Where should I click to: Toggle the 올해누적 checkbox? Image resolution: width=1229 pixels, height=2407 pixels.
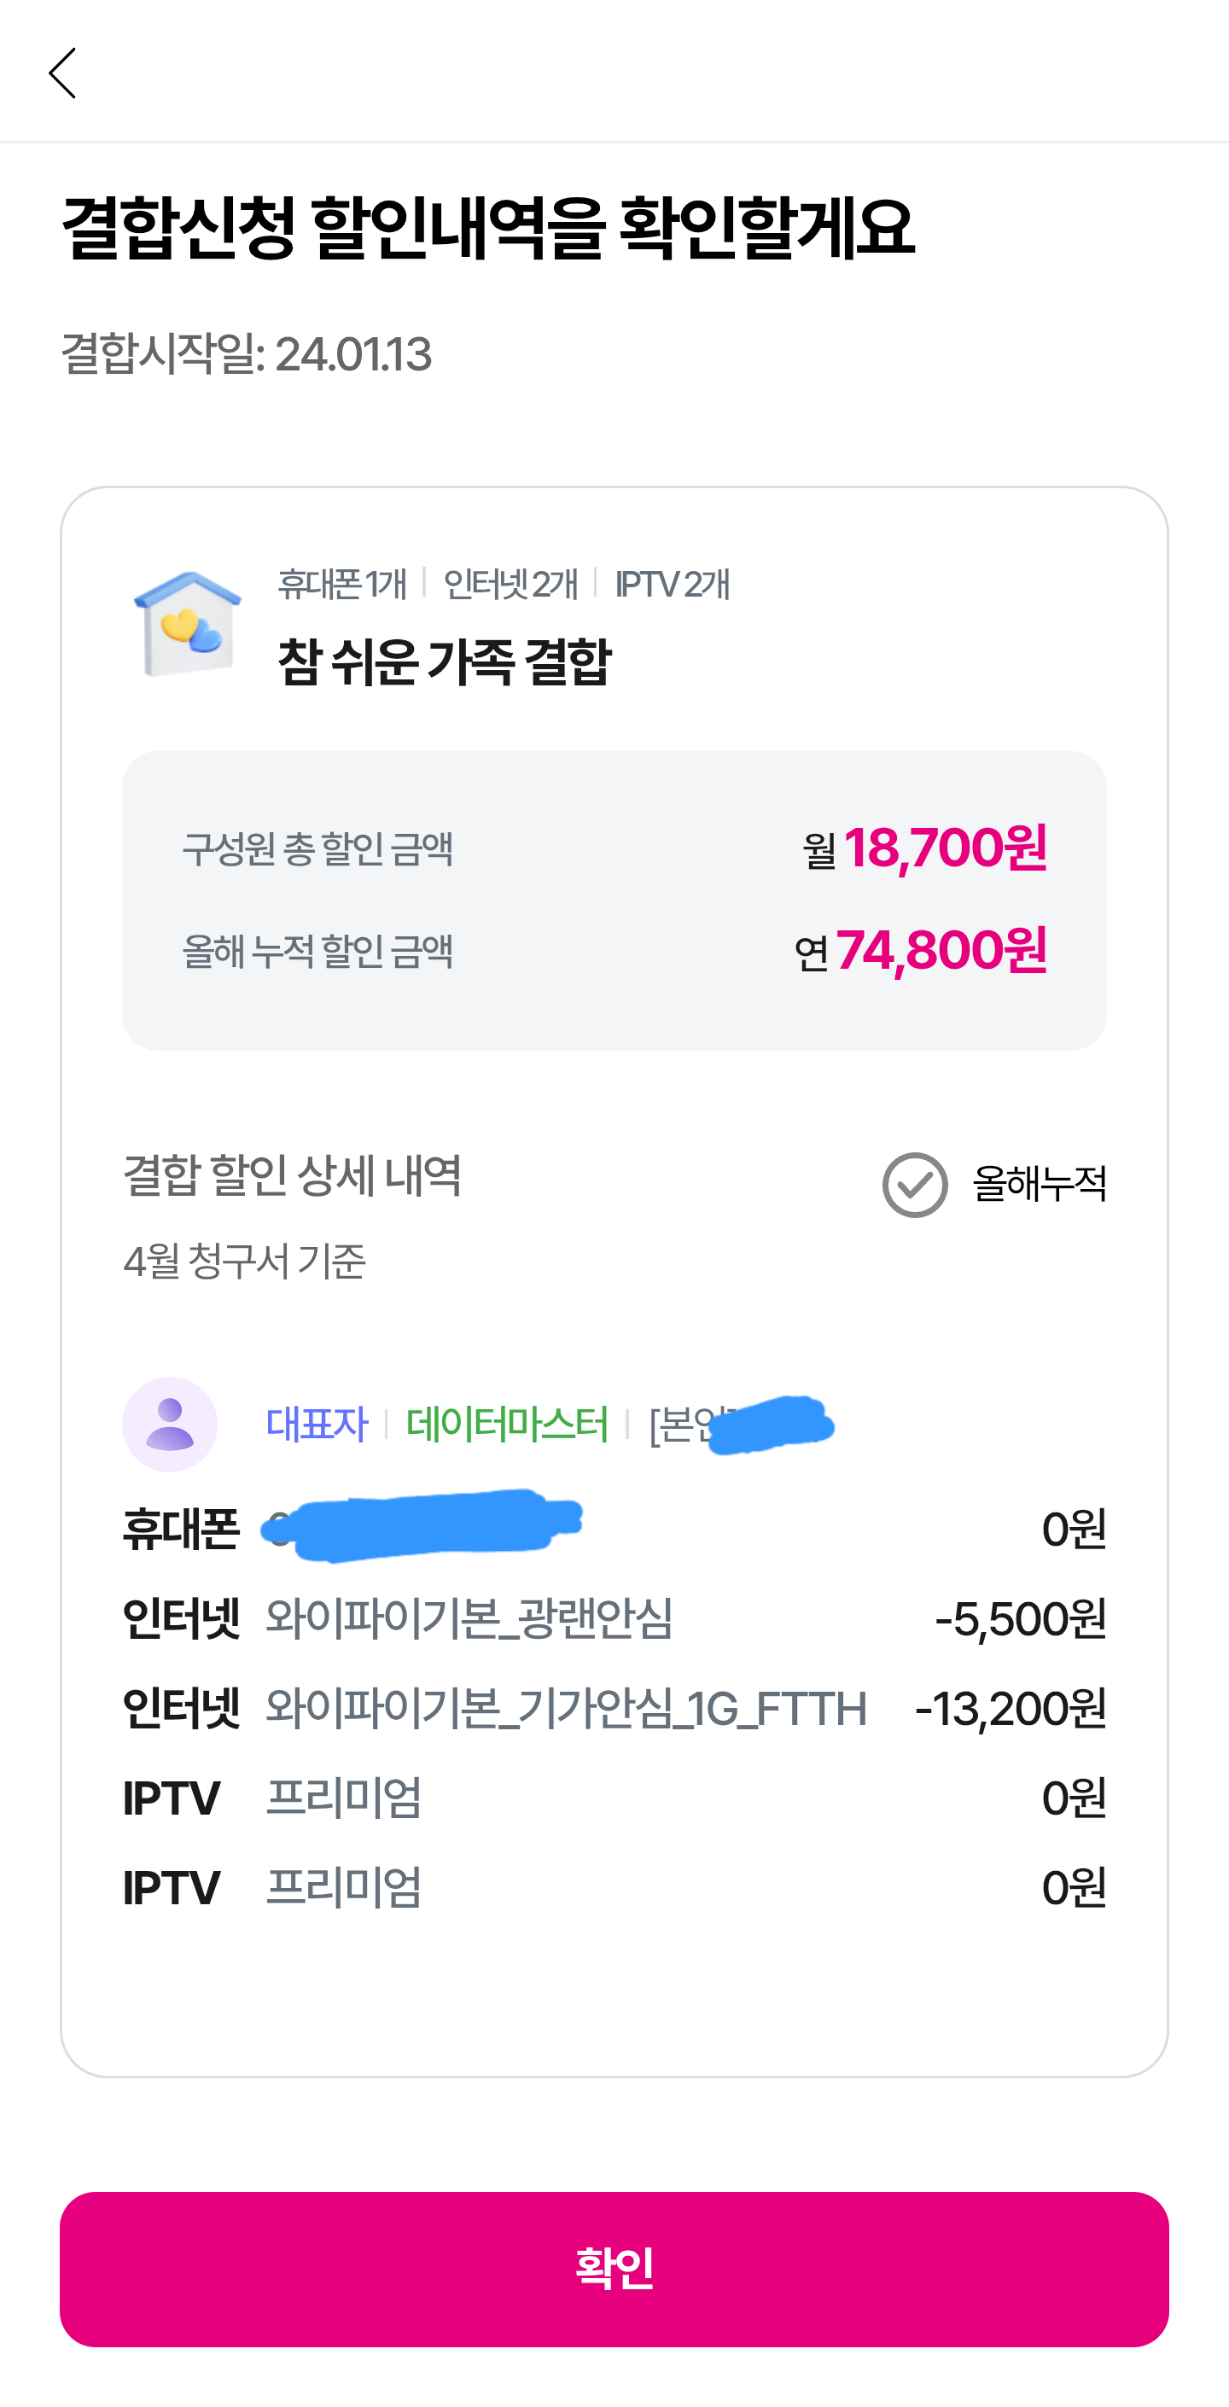pos(915,1184)
